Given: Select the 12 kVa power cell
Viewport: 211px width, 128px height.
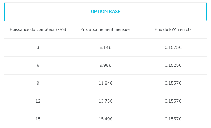Looking at the screenshot, I should (38, 101).
